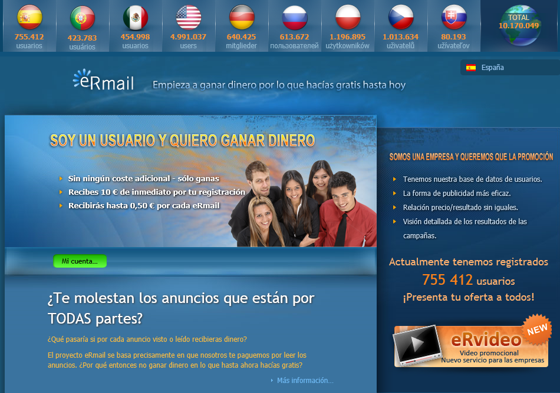Click '¿Qué pasaría si por cada anuncio visto...' line

pos(147,339)
